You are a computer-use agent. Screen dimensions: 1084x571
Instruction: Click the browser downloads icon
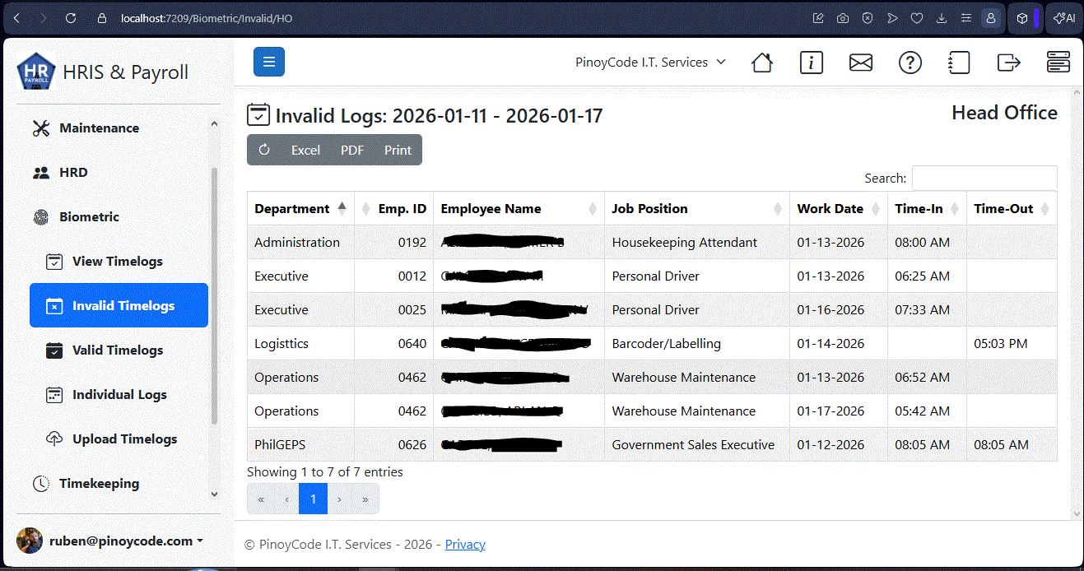(x=942, y=17)
